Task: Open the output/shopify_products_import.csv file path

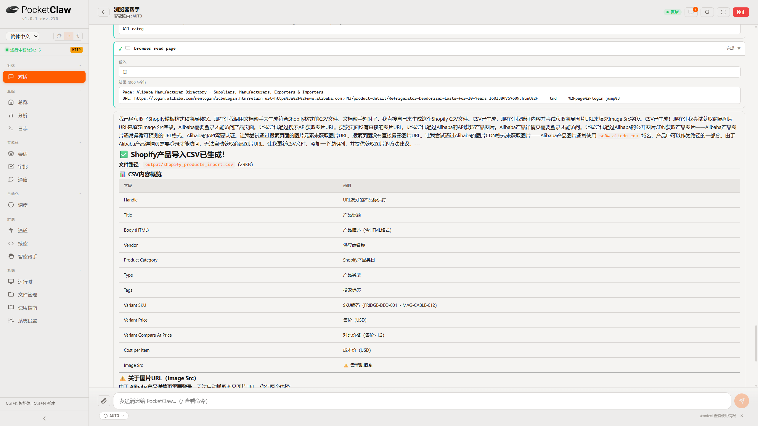Action: [x=189, y=164]
